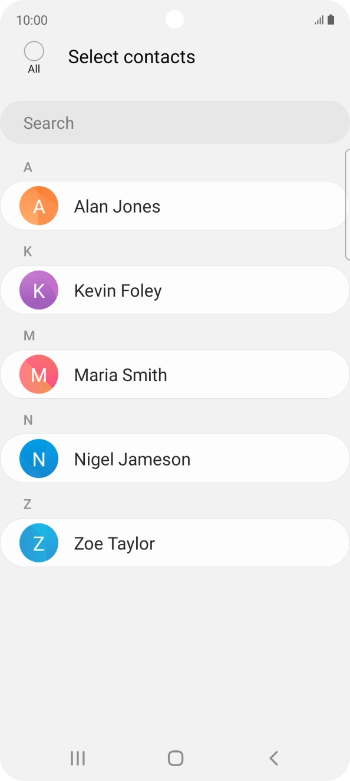Open recent apps navigation icon
This screenshot has height=781, width=350.
tap(78, 758)
